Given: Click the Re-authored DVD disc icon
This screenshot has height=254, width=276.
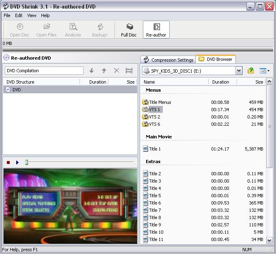Looking at the screenshot, I should pyautogui.click(x=6, y=58).
